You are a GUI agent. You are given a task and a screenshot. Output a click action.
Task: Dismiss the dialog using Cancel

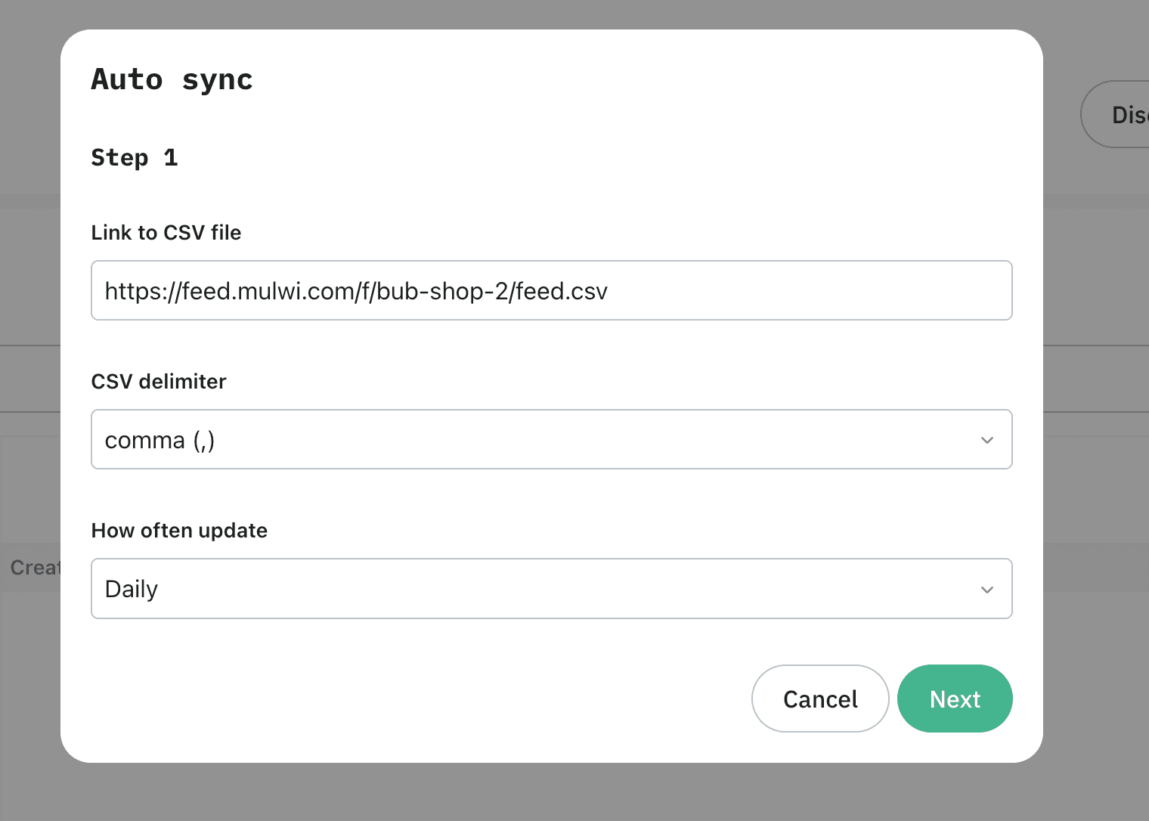820,699
